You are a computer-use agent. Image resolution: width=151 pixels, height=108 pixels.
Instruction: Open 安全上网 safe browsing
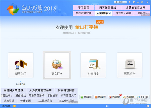click(143, 97)
